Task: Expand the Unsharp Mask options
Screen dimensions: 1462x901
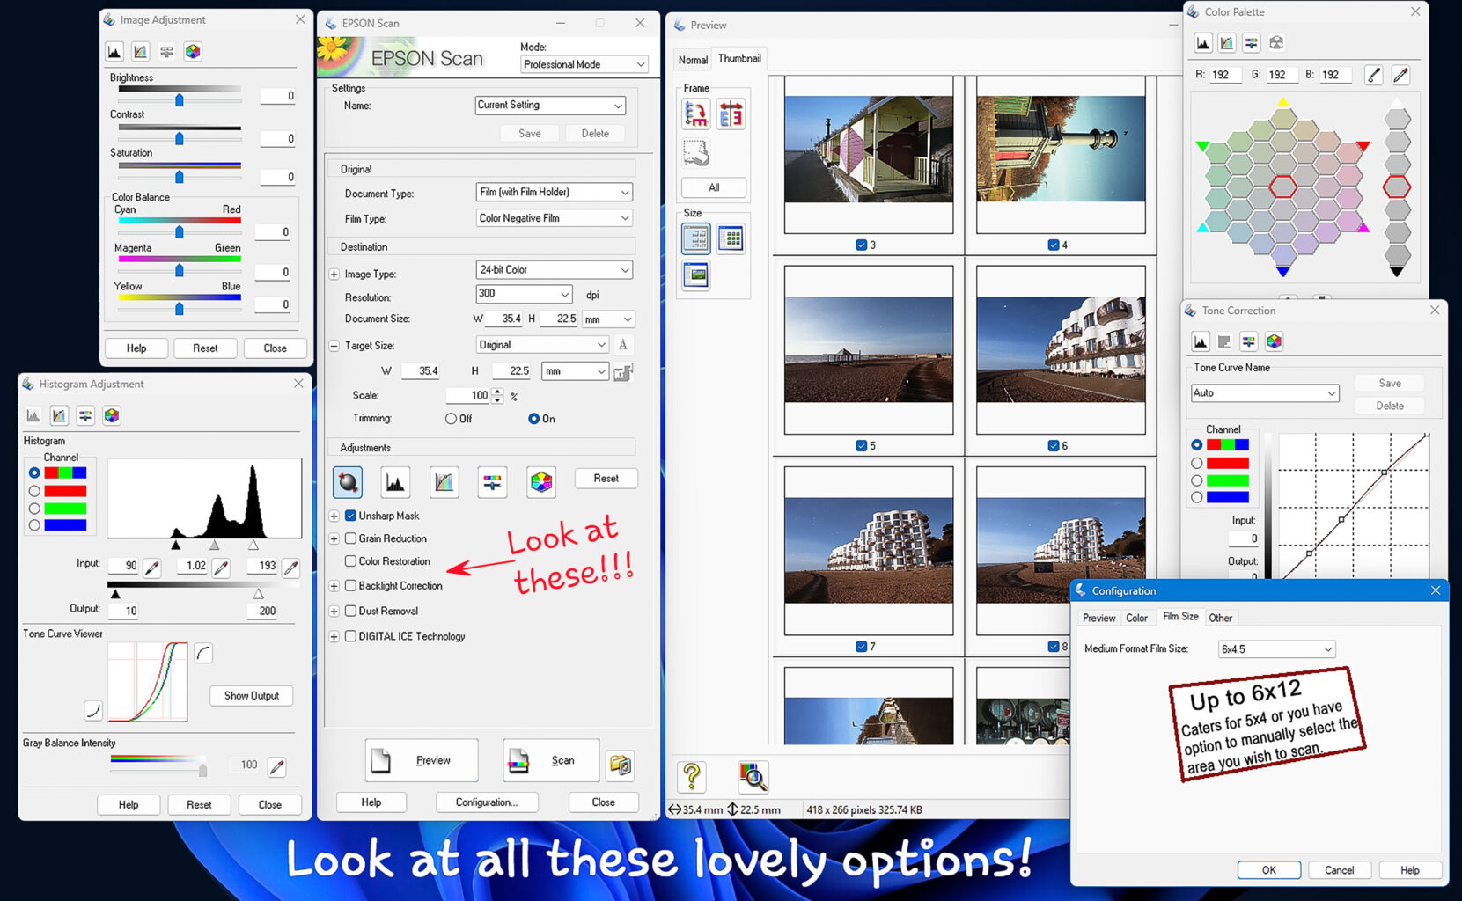Action: (334, 516)
